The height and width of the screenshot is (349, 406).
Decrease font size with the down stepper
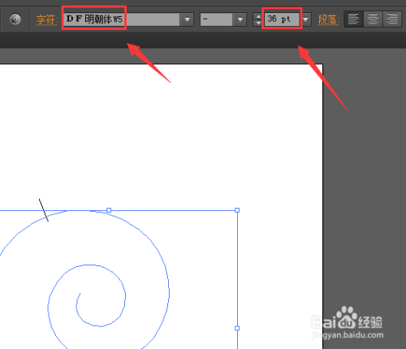tap(258, 23)
